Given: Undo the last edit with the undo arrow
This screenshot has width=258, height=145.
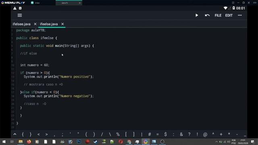Looking at the screenshot, I should tap(207, 15).
